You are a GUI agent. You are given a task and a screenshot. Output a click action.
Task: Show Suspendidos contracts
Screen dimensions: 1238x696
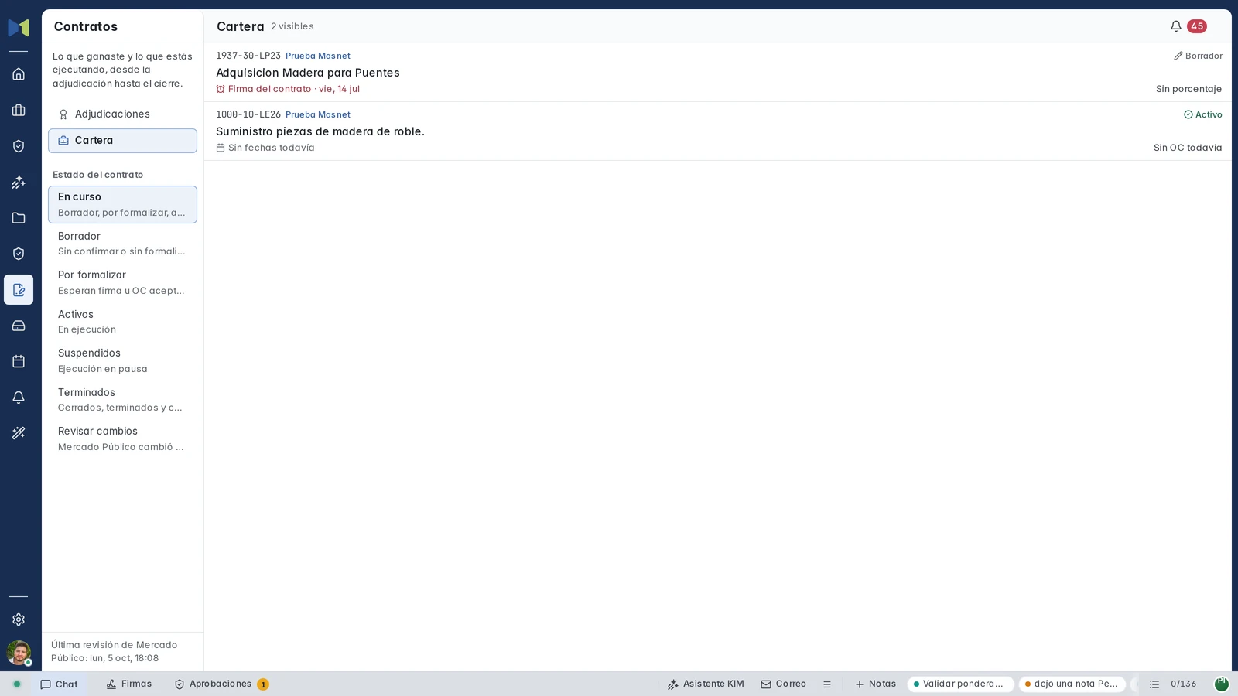pyautogui.click(x=122, y=360)
